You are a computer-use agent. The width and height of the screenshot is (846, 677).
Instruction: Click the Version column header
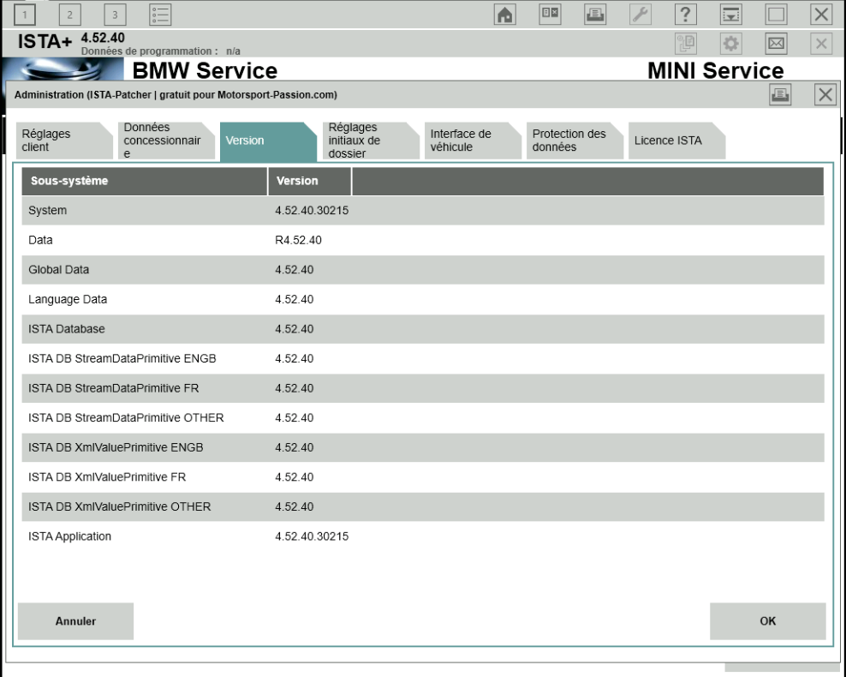click(309, 181)
